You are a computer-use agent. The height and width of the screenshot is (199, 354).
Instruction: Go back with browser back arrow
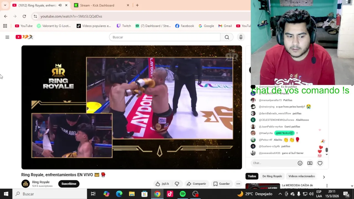click(x=6, y=16)
